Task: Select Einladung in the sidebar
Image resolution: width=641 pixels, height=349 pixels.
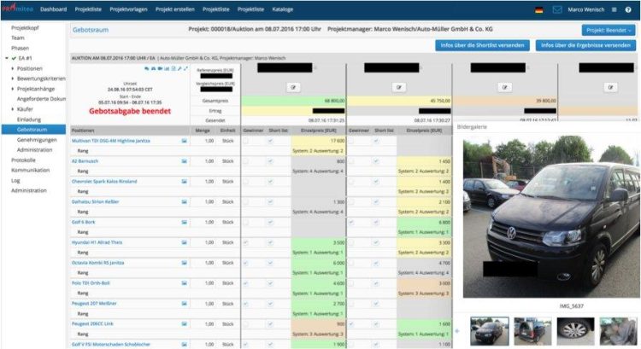Action: (28, 119)
